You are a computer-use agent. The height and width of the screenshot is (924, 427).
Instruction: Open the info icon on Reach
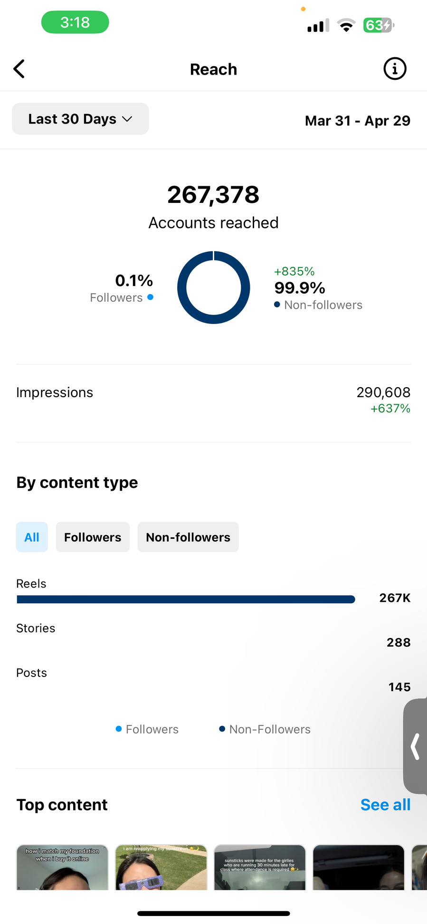395,69
